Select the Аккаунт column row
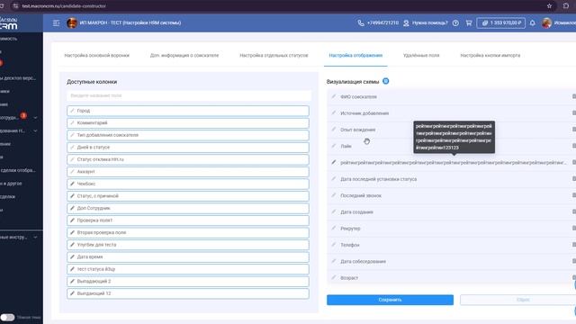The width and height of the screenshot is (576, 324). point(188,172)
